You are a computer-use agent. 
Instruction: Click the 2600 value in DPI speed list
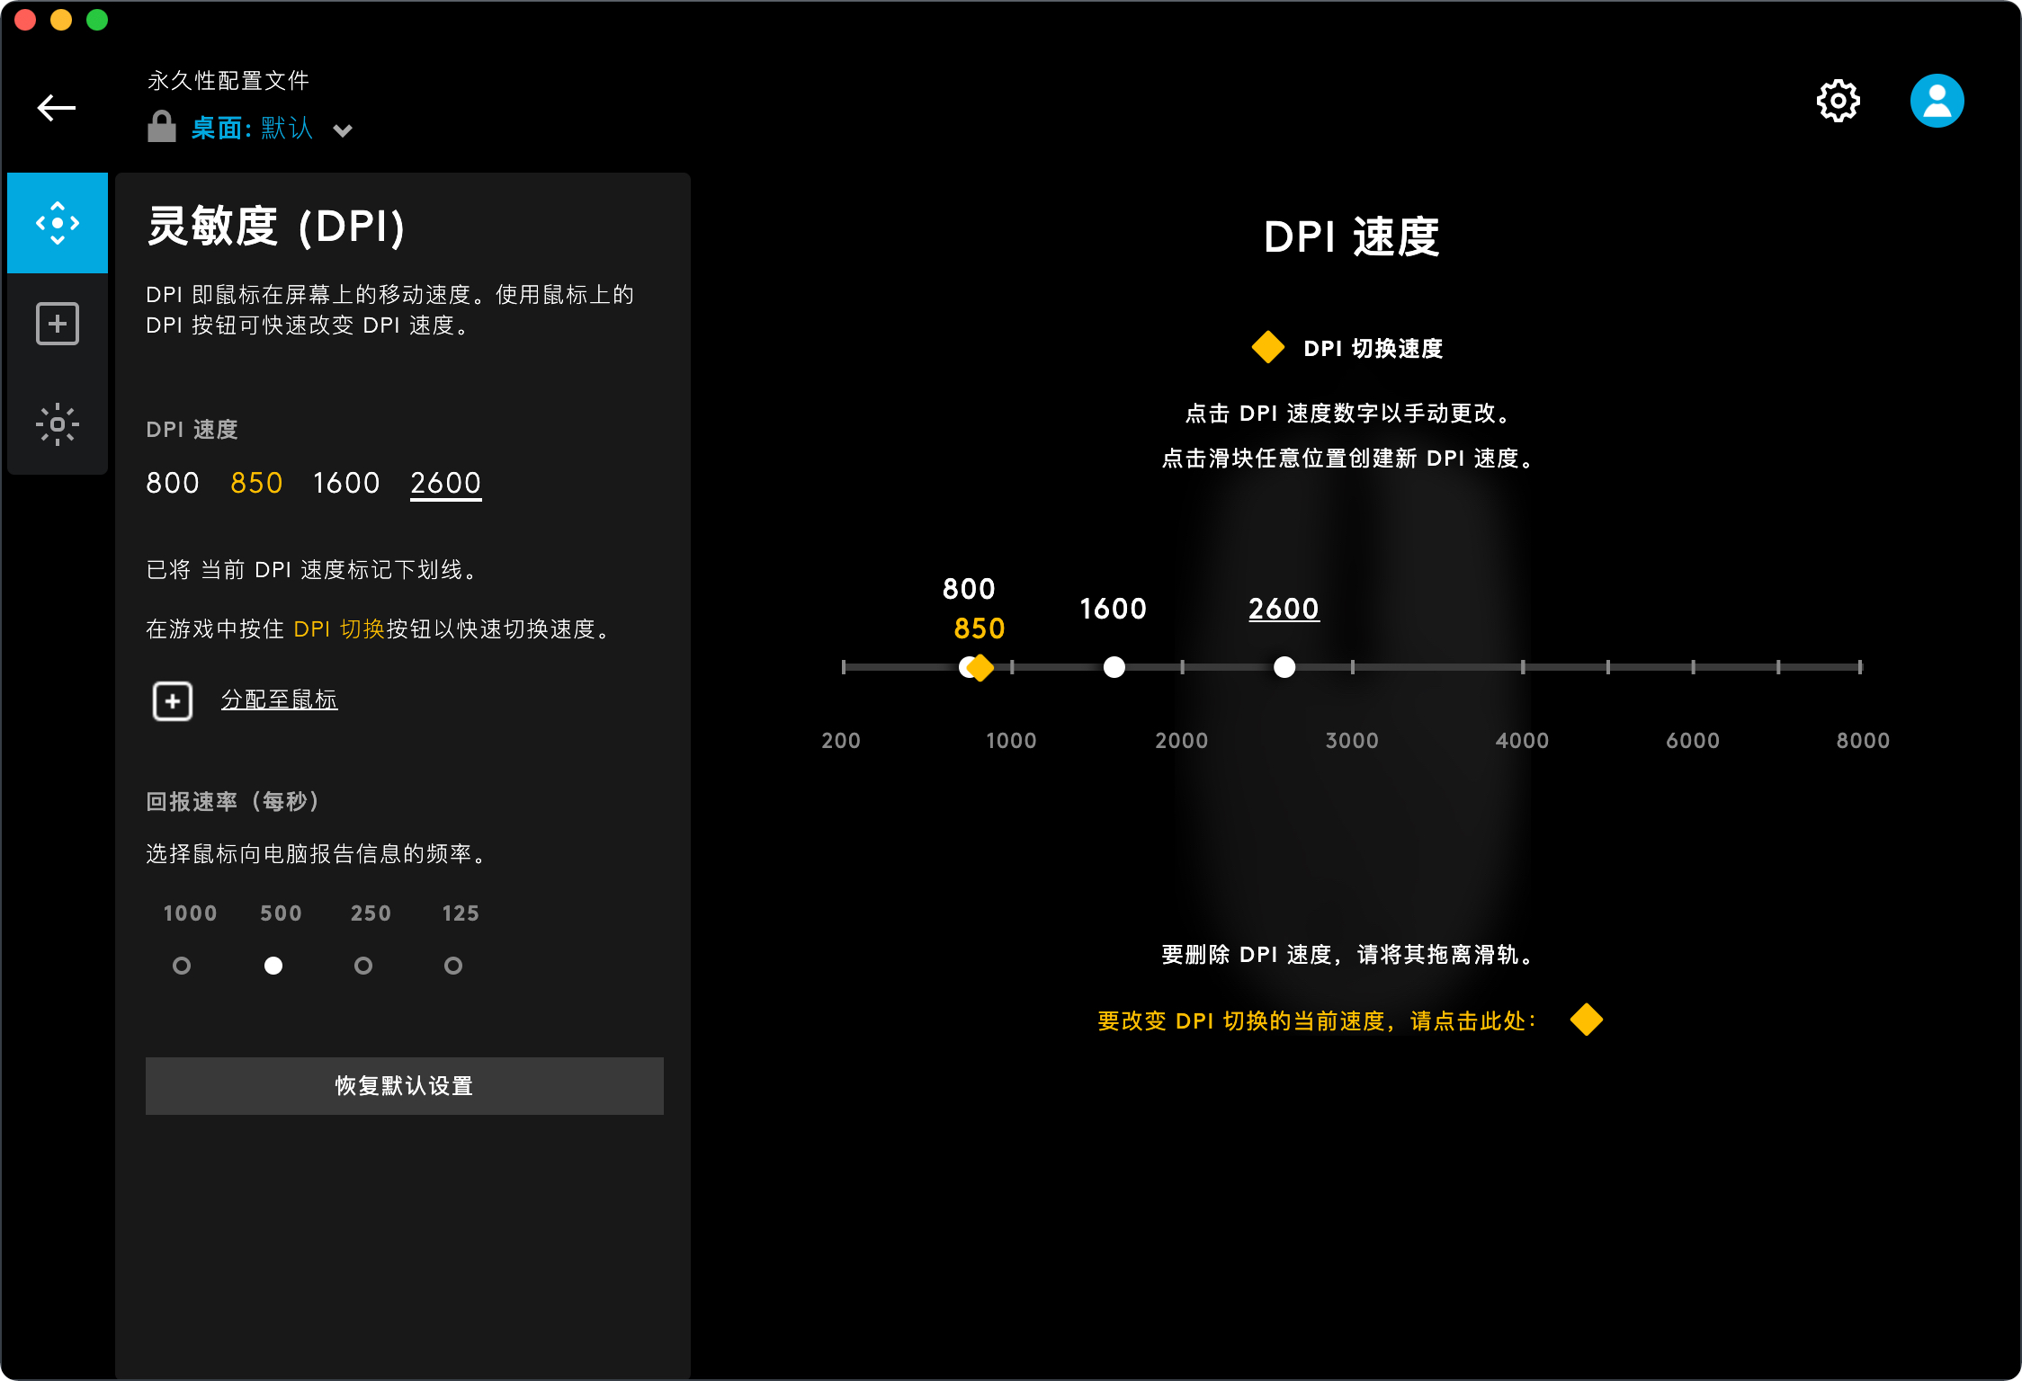(x=446, y=484)
